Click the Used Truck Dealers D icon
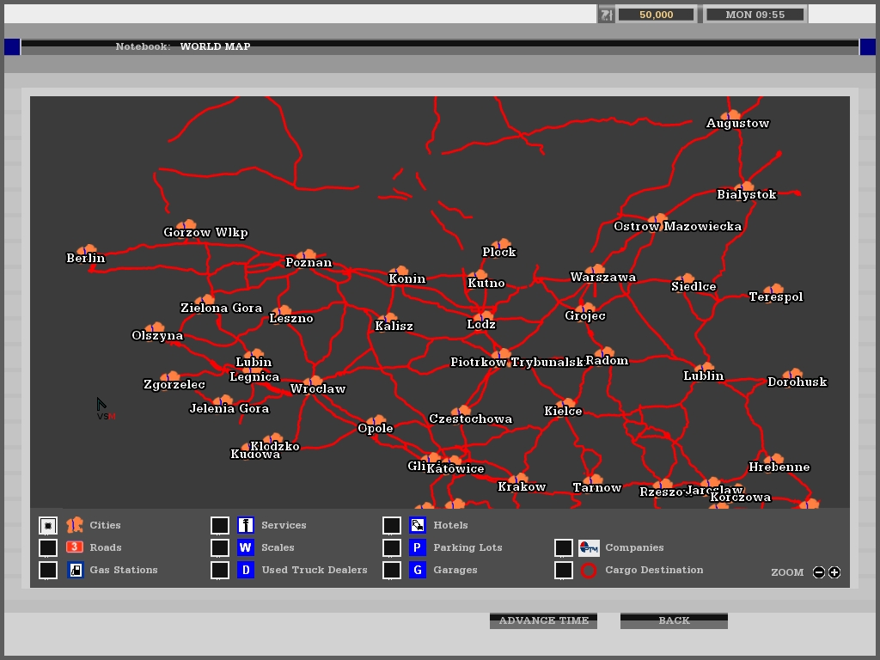The height and width of the screenshot is (660, 880). [246, 570]
